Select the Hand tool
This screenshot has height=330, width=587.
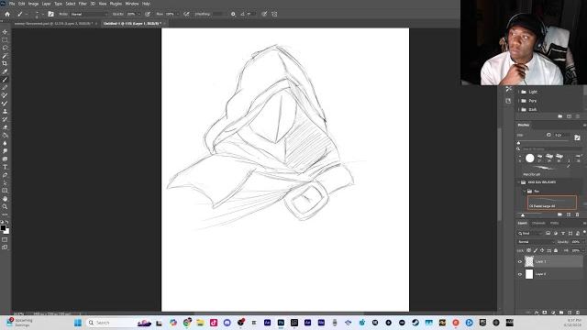click(5, 199)
